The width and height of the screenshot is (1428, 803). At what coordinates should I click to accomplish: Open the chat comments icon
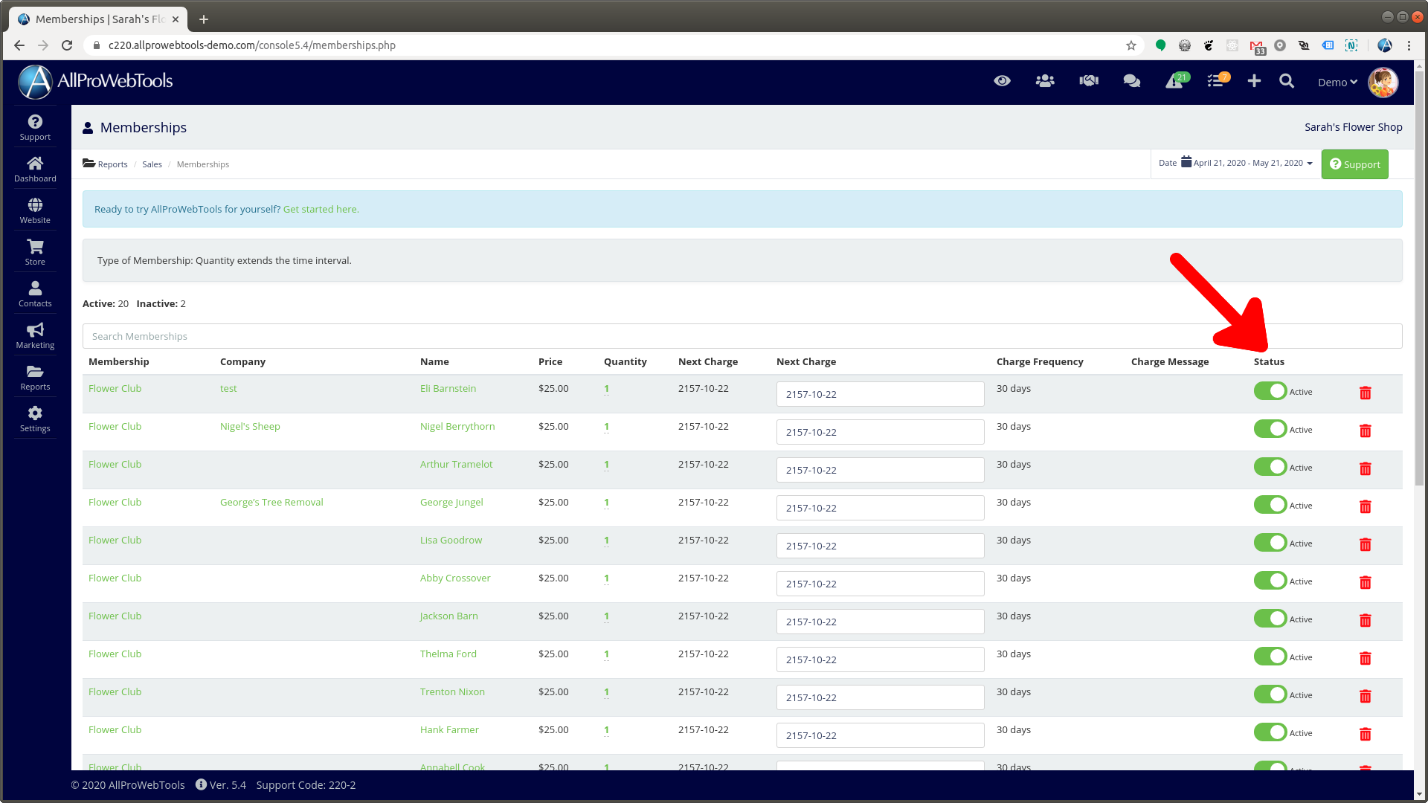[1132, 81]
